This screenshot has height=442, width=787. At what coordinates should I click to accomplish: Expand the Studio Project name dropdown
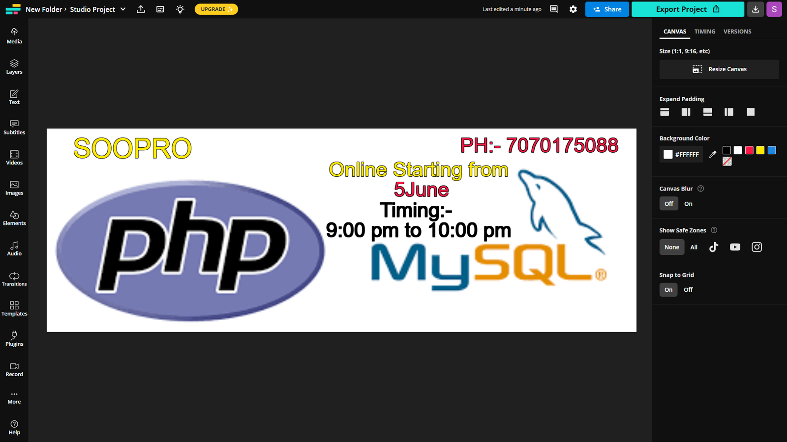click(123, 9)
